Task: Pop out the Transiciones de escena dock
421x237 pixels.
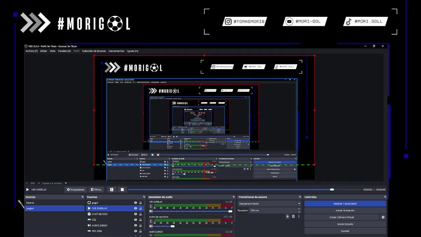Action: point(300,197)
